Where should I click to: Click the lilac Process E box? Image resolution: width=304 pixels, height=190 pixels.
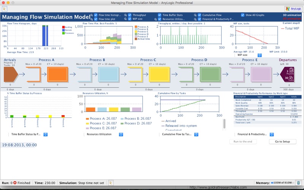[x=261, y=74]
